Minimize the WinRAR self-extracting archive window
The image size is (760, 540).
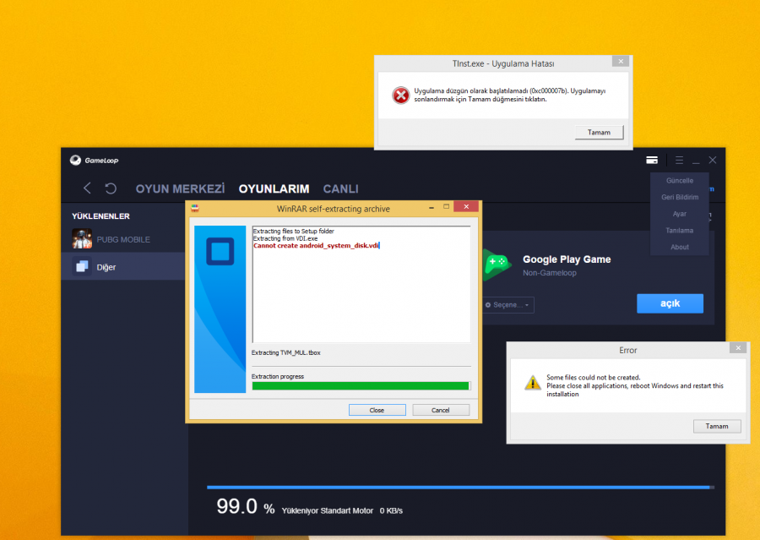tap(431, 207)
